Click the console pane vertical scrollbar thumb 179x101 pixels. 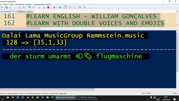177,53
